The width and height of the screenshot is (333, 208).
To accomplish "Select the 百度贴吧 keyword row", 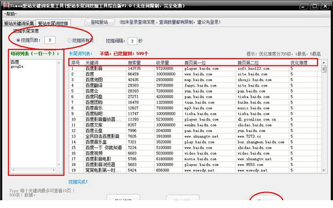I will click(94, 114).
